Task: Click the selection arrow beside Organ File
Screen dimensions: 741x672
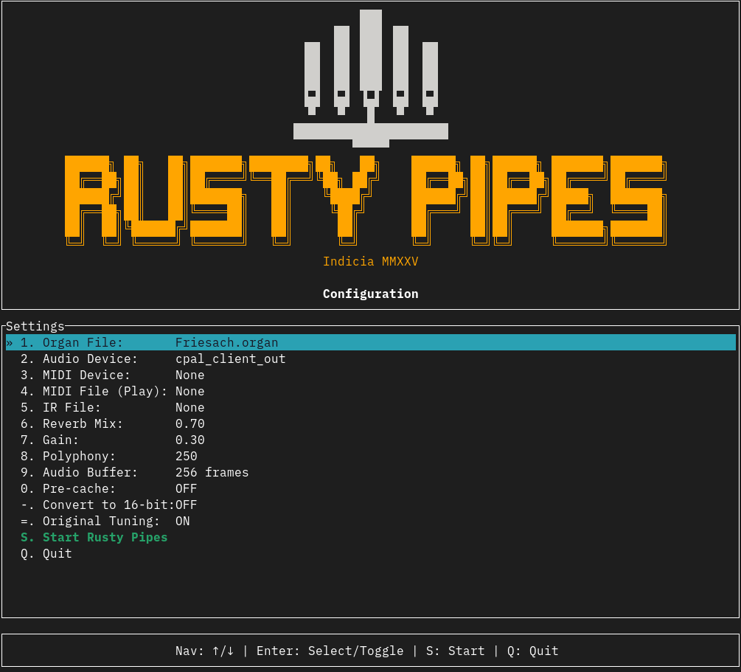Action: 10,343
